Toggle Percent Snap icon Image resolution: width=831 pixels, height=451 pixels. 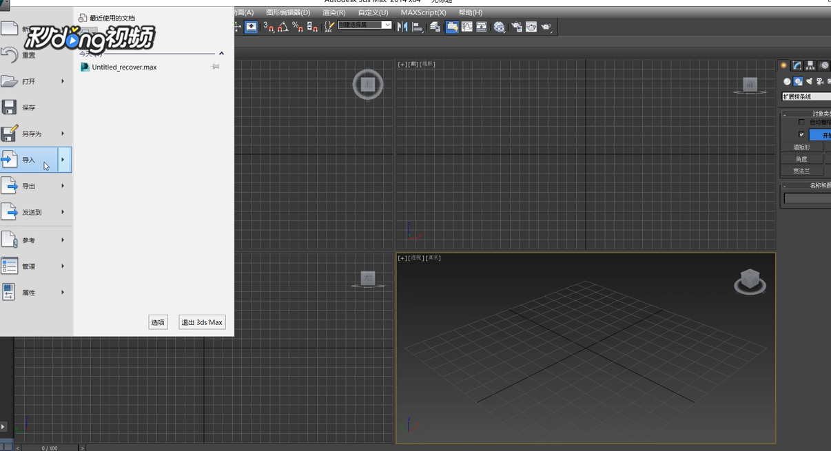(298, 27)
